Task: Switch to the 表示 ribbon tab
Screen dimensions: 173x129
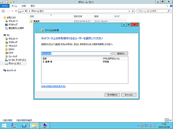Action: [33, 6]
